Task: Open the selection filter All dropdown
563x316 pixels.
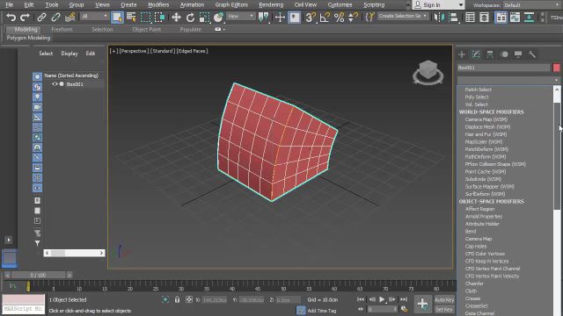Action: point(94,17)
